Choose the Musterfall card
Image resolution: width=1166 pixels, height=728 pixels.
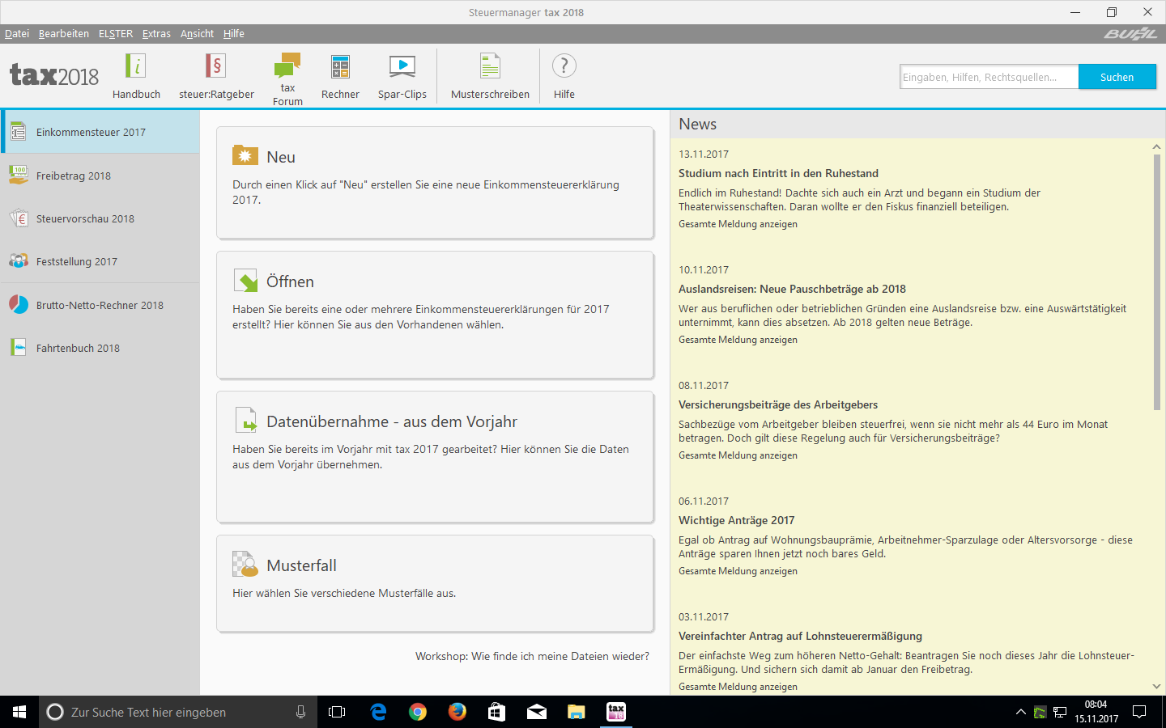435,583
